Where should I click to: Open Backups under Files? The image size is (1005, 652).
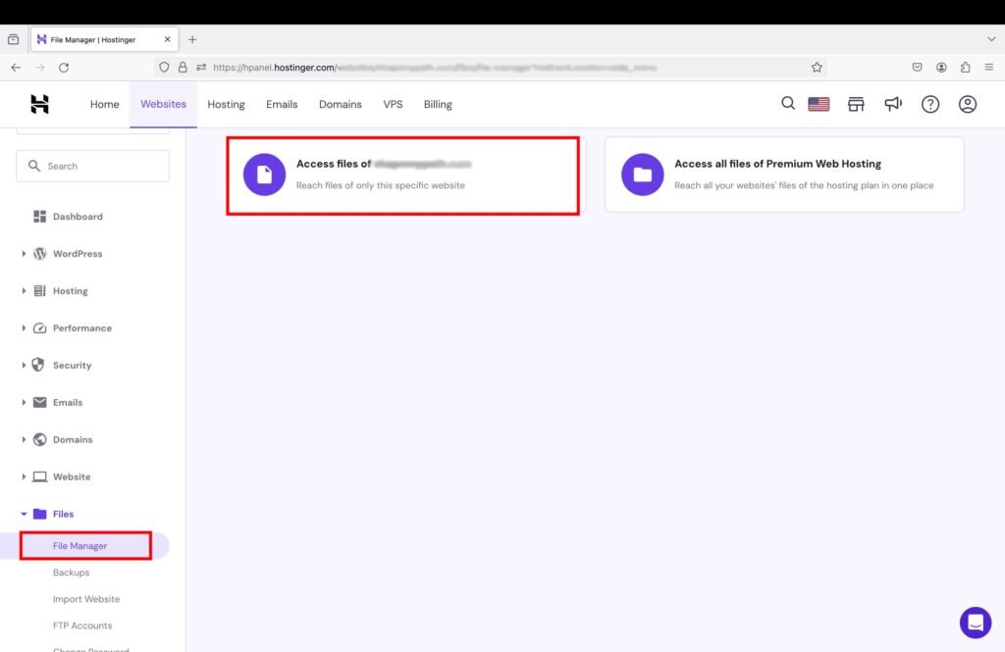[71, 573]
